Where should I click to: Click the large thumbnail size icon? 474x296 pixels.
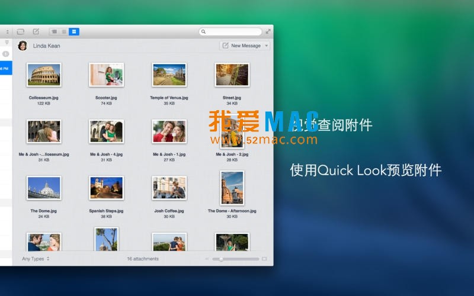(x=264, y=259)
